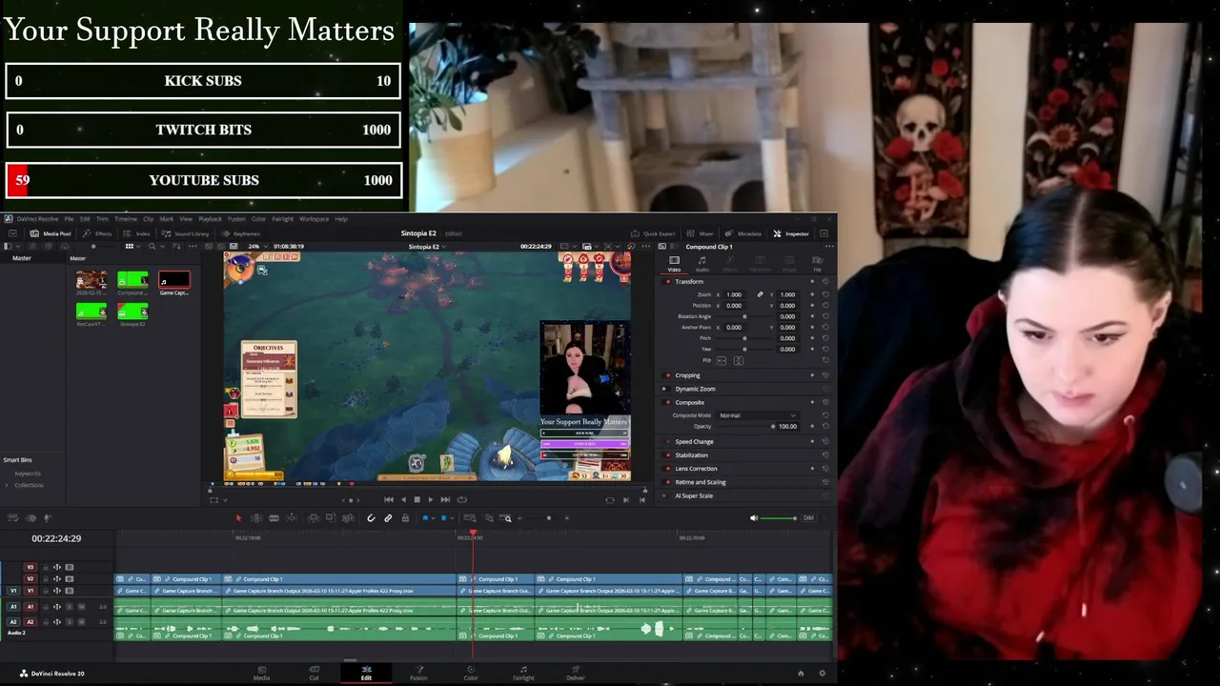
Task: Open the Mixer panel
Action: [x=700, y=233]
